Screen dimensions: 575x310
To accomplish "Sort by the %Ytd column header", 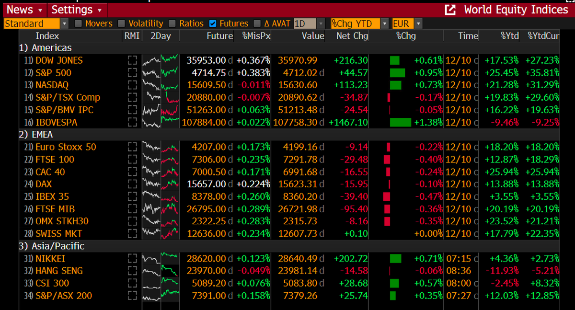I will click(510, 36).
